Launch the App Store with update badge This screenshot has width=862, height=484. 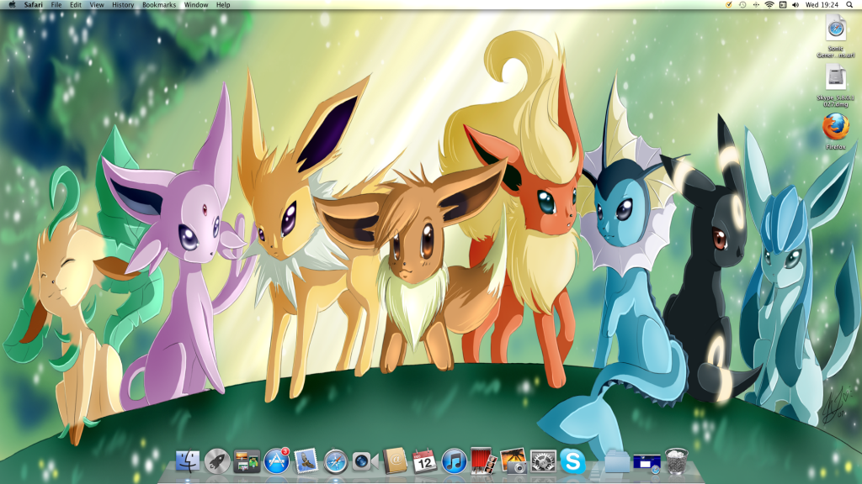point(276,461)
